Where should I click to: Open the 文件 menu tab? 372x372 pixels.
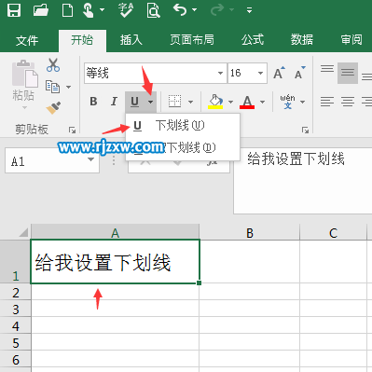[x=27, y=40]
